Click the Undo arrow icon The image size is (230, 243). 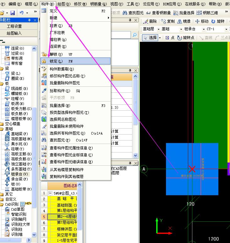(x=22, y=13)
